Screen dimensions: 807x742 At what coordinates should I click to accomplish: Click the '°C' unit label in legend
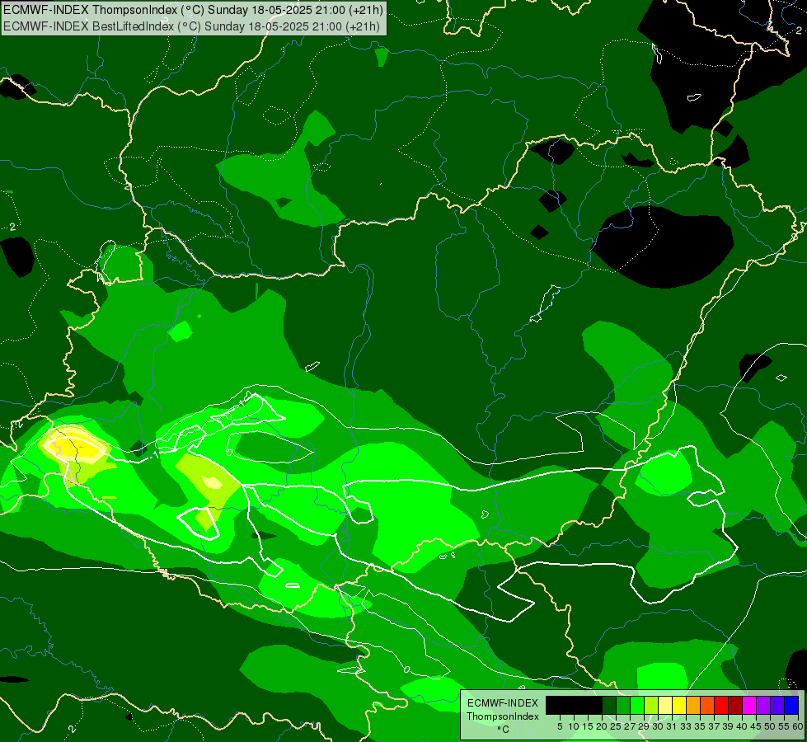pyautogui.click(x=504, y=730)
